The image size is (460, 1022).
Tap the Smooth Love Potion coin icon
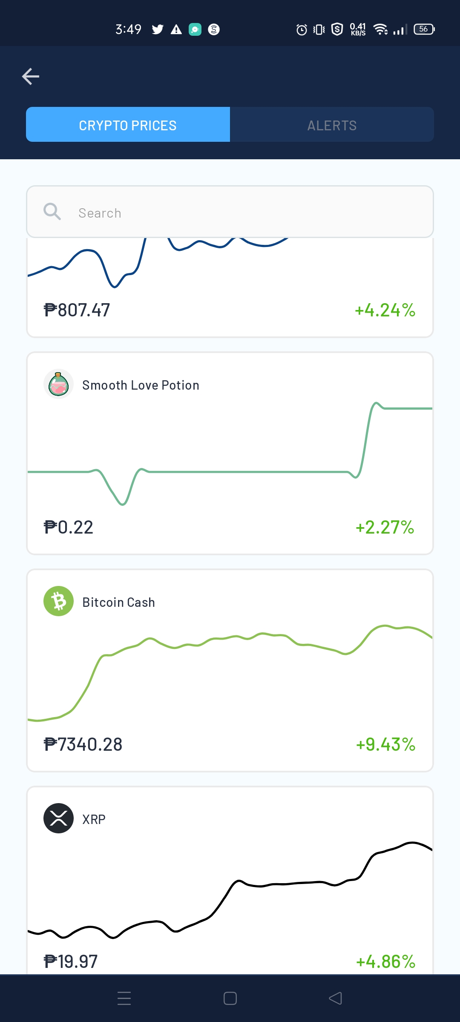[59, 384]
